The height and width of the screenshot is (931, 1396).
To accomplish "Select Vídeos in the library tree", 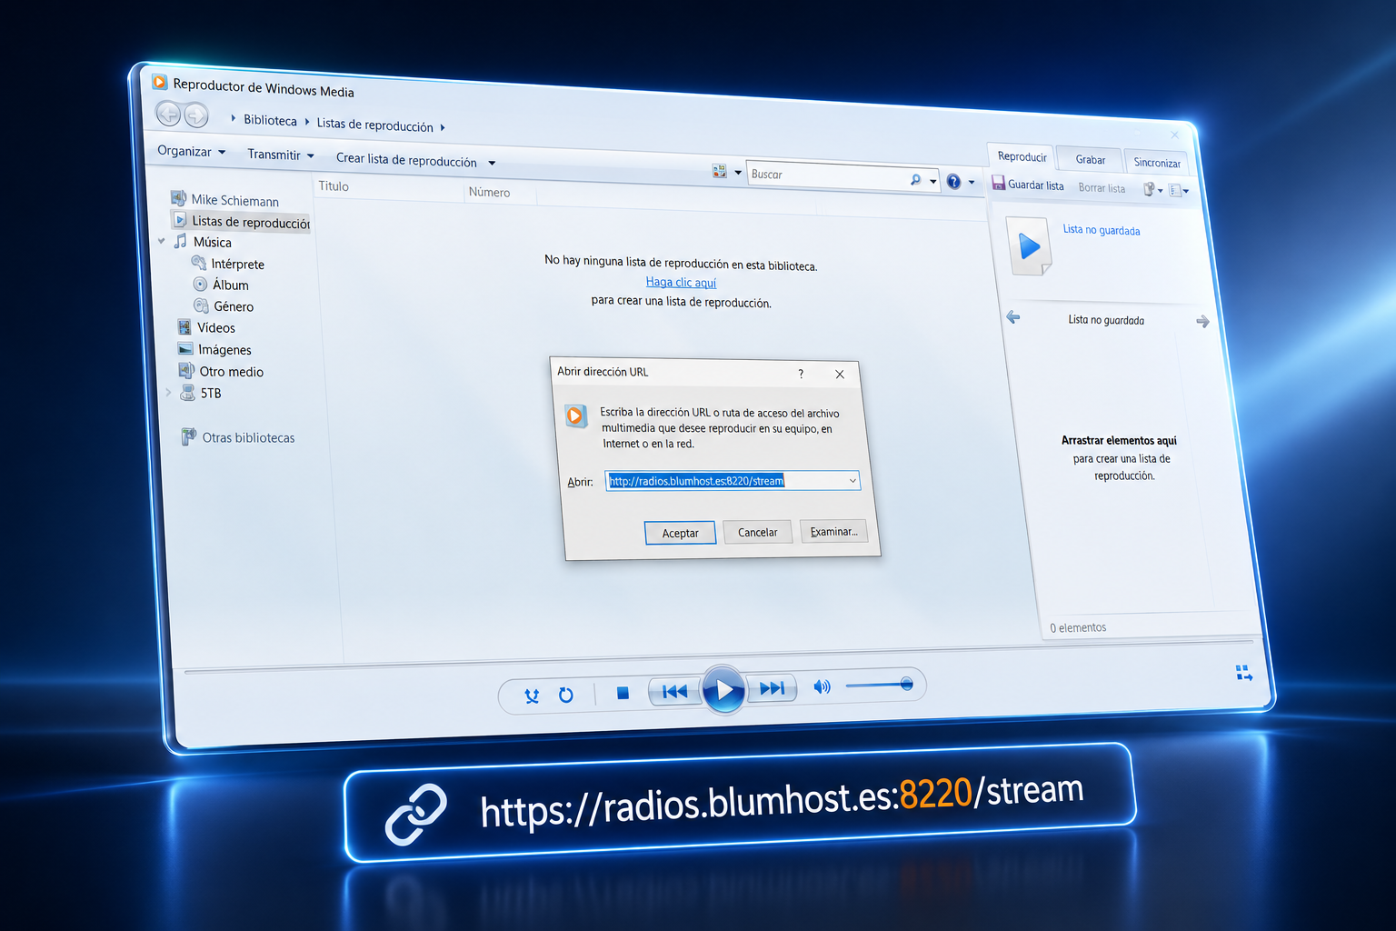I will (206, 327).
